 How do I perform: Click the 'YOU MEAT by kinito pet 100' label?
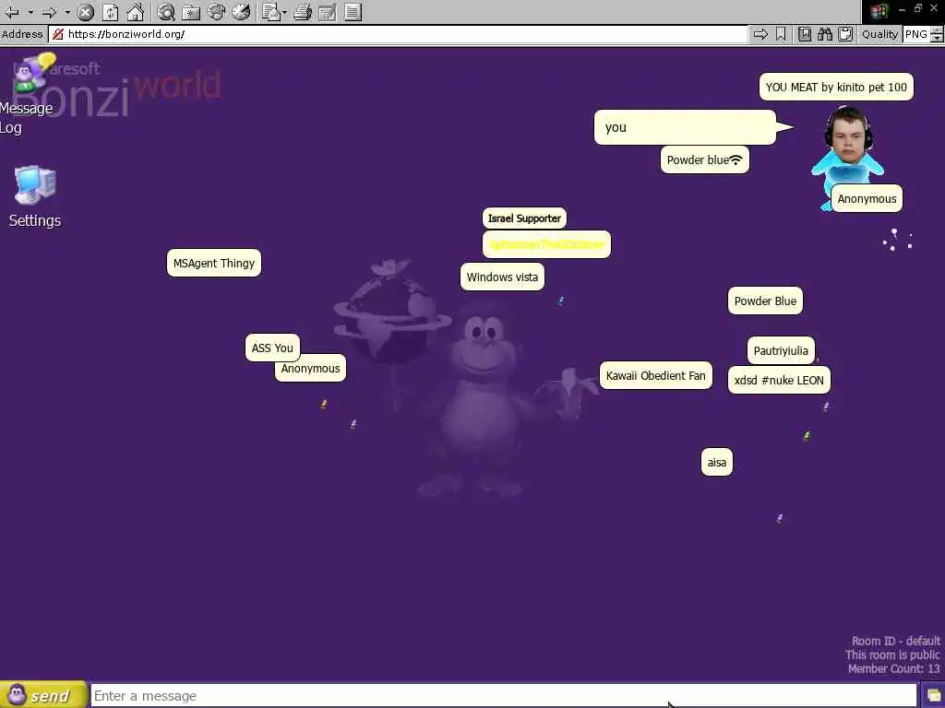coord(836,87)
